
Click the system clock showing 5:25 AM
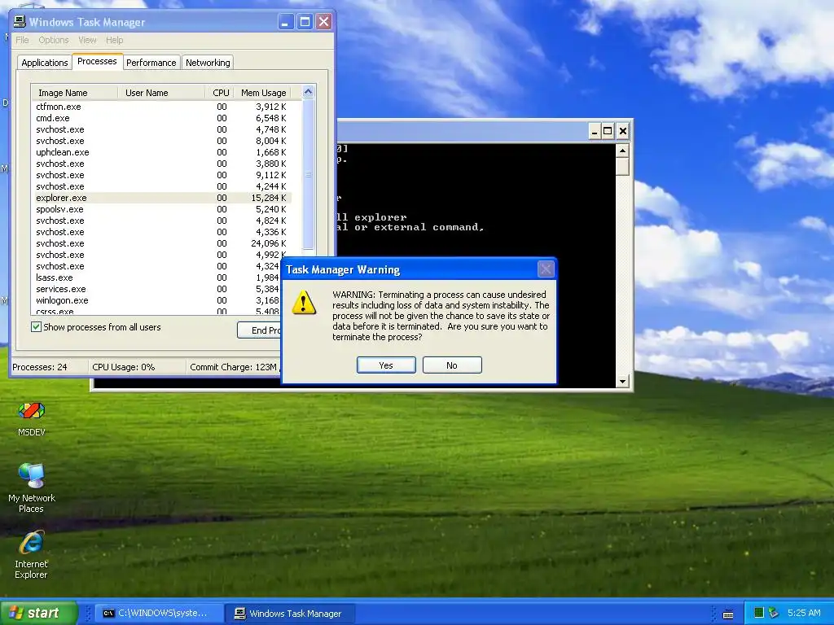[x=804, y=613]
